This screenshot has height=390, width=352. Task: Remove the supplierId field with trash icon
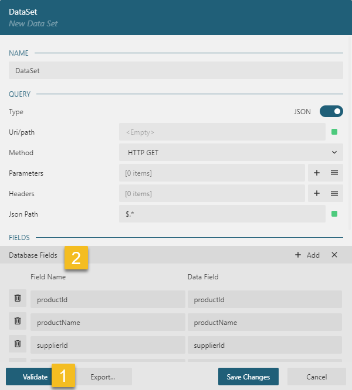(17, 345)
